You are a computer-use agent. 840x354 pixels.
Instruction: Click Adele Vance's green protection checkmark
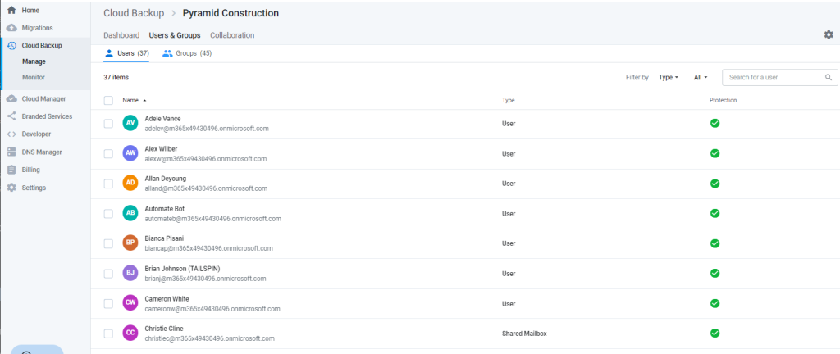click(714, 123)
